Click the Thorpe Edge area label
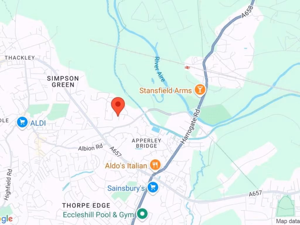Screen dimensions: 300x225 [x=86, y=205]
